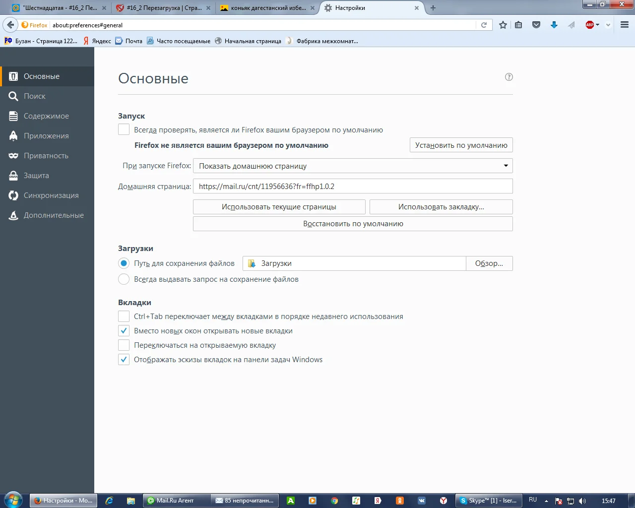Open the Приватность settings section

46,156
